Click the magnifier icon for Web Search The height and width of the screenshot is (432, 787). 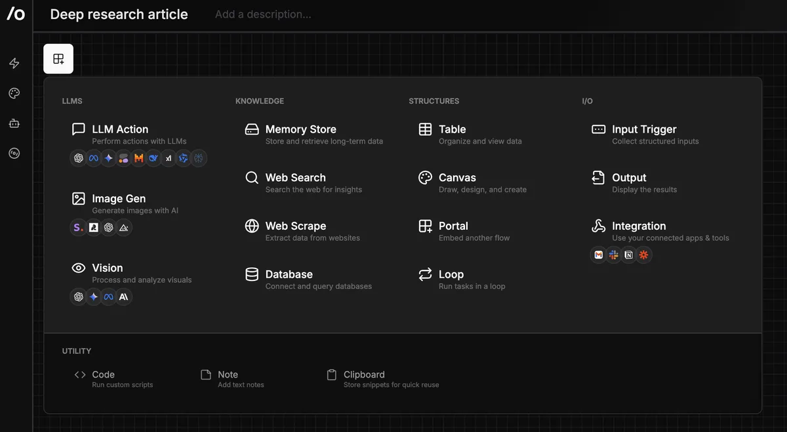pos(252,178)
